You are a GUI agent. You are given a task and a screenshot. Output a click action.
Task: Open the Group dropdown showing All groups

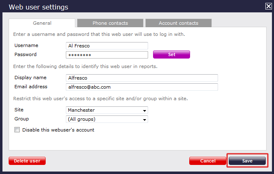point(107,119)
